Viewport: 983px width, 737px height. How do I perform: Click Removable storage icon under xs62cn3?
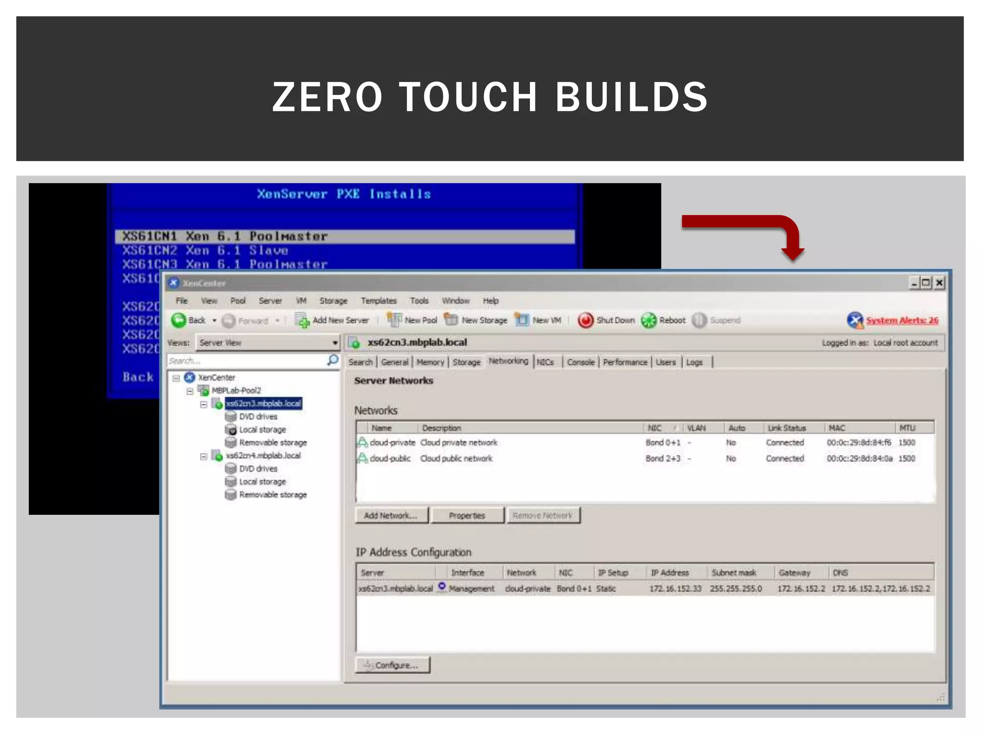(231, 442)
